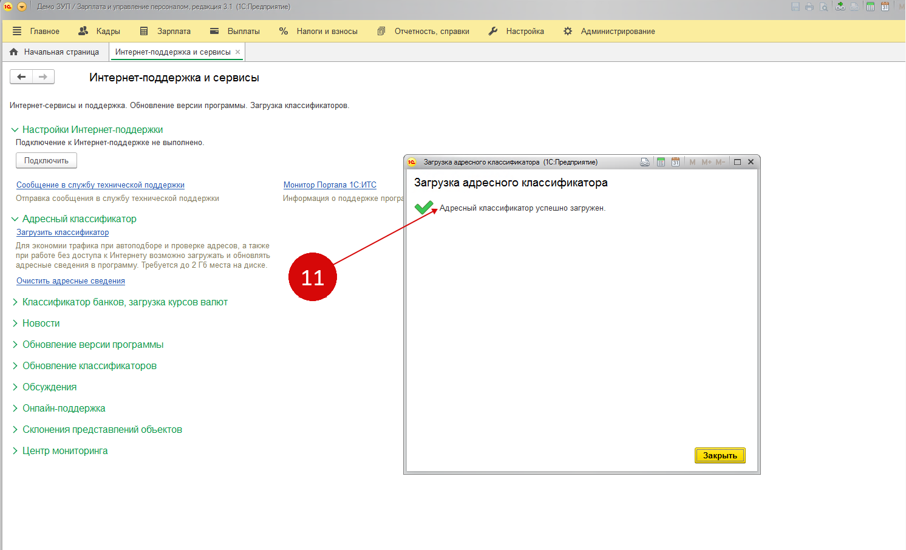The width and height of the screenshot is (906, 550).
Task: Open the Администрирование menu
Action: coord(610,31)
